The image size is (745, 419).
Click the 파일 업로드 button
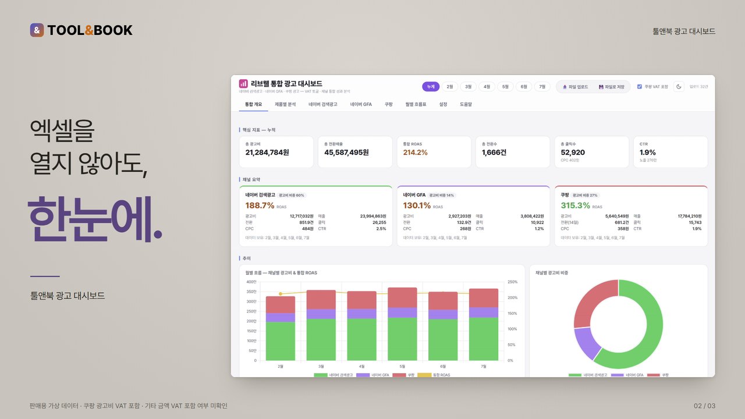575,87
